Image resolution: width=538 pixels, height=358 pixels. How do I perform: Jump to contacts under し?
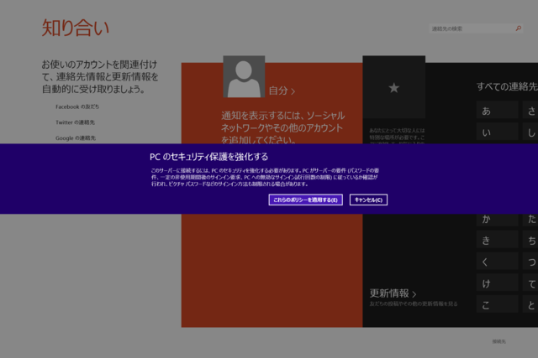point(530,132)
